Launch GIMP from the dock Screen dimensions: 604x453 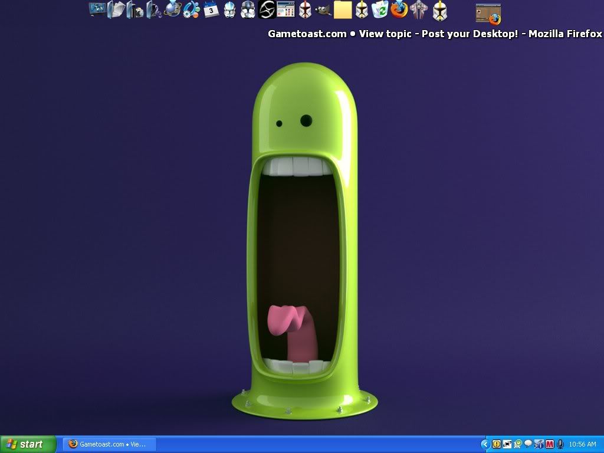(x=323, y=10)
